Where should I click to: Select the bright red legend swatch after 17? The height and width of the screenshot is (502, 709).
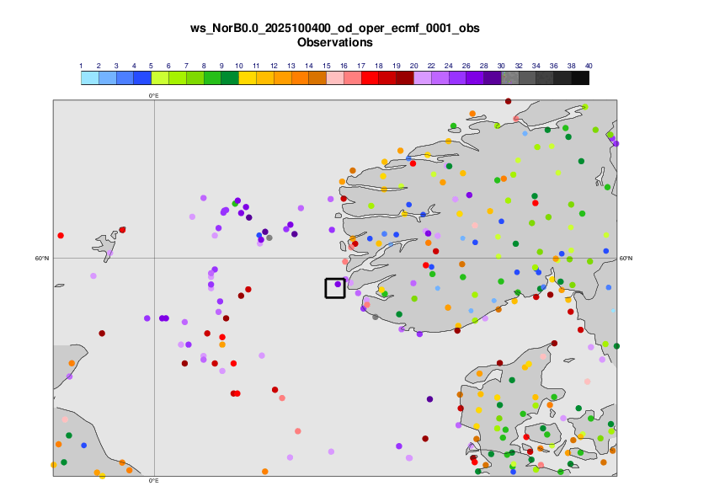pos(370,78)
